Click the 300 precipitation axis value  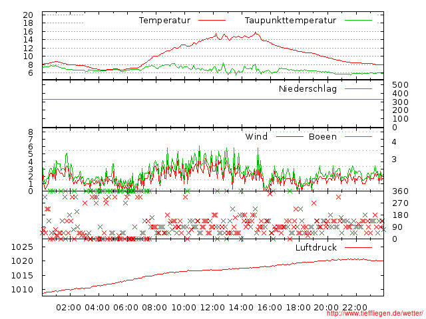click(x=400, y=102)
